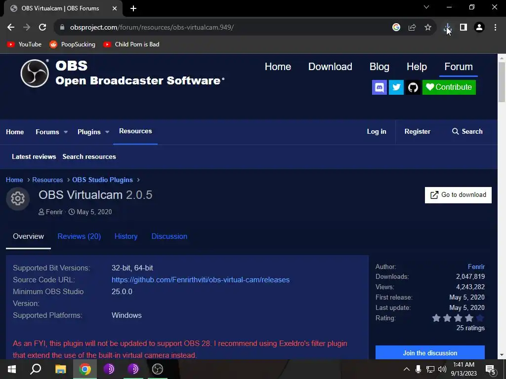Image resolution: width=506 pixels, height=379 pixels.
Task: Open Windows taskbar search
Action: point(36,369)
